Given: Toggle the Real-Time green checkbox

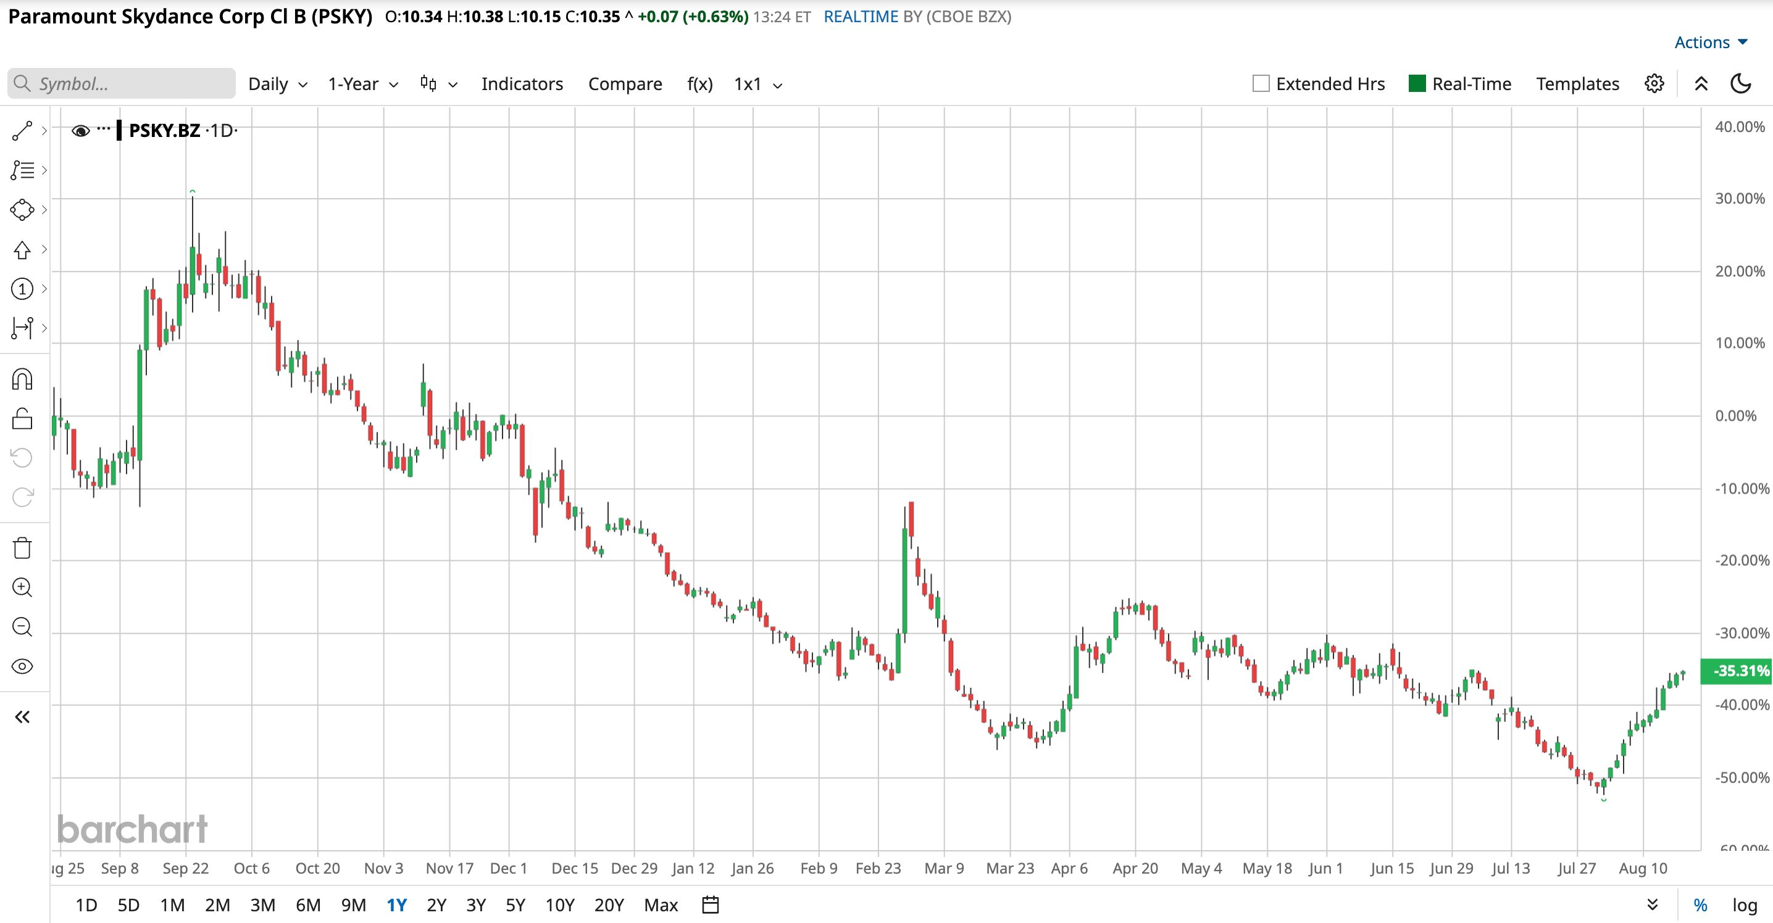Looking at the screenshot, I should (x=1417, y=84).
